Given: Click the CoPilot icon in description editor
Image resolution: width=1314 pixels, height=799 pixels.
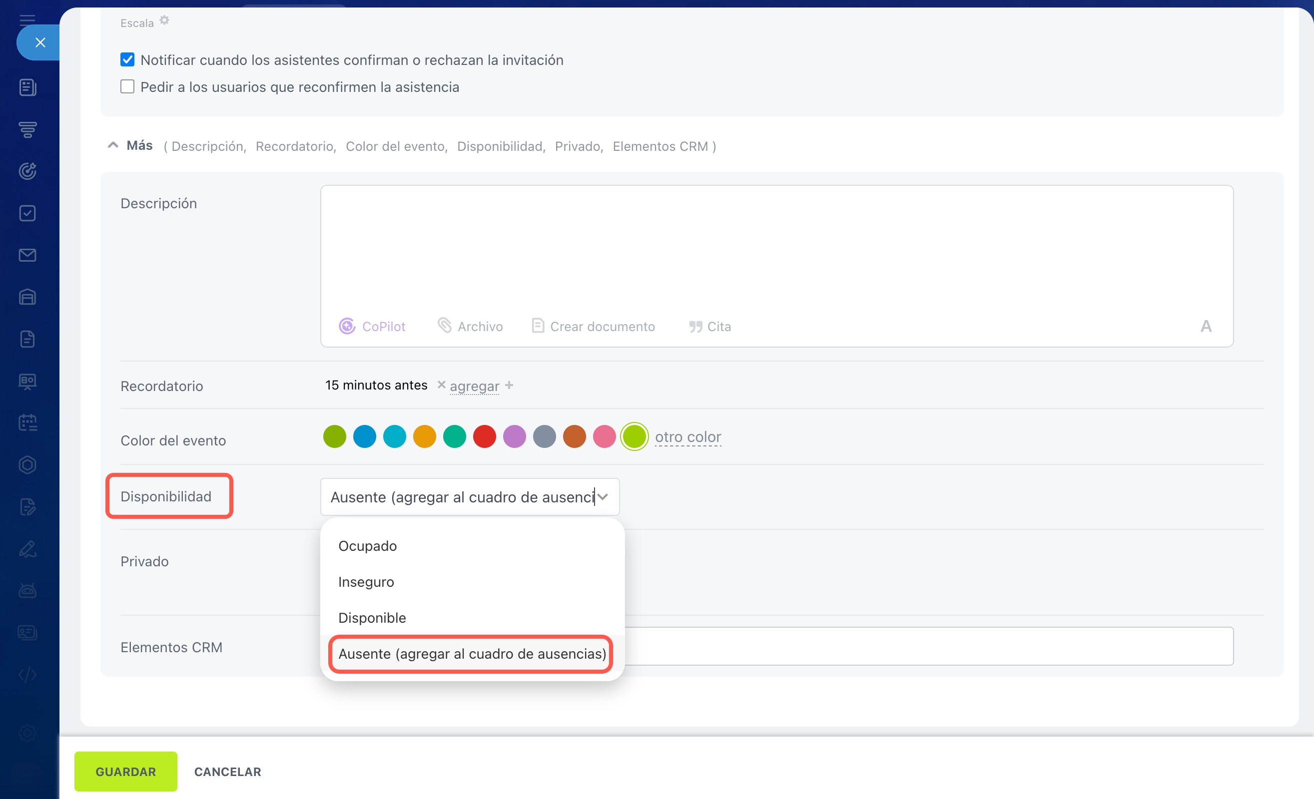Looking at the screenshot, I should click(x=347, y=326).
